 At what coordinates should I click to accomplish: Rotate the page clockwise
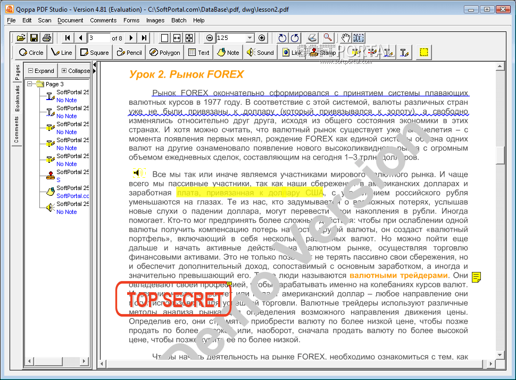coord(282,38)
